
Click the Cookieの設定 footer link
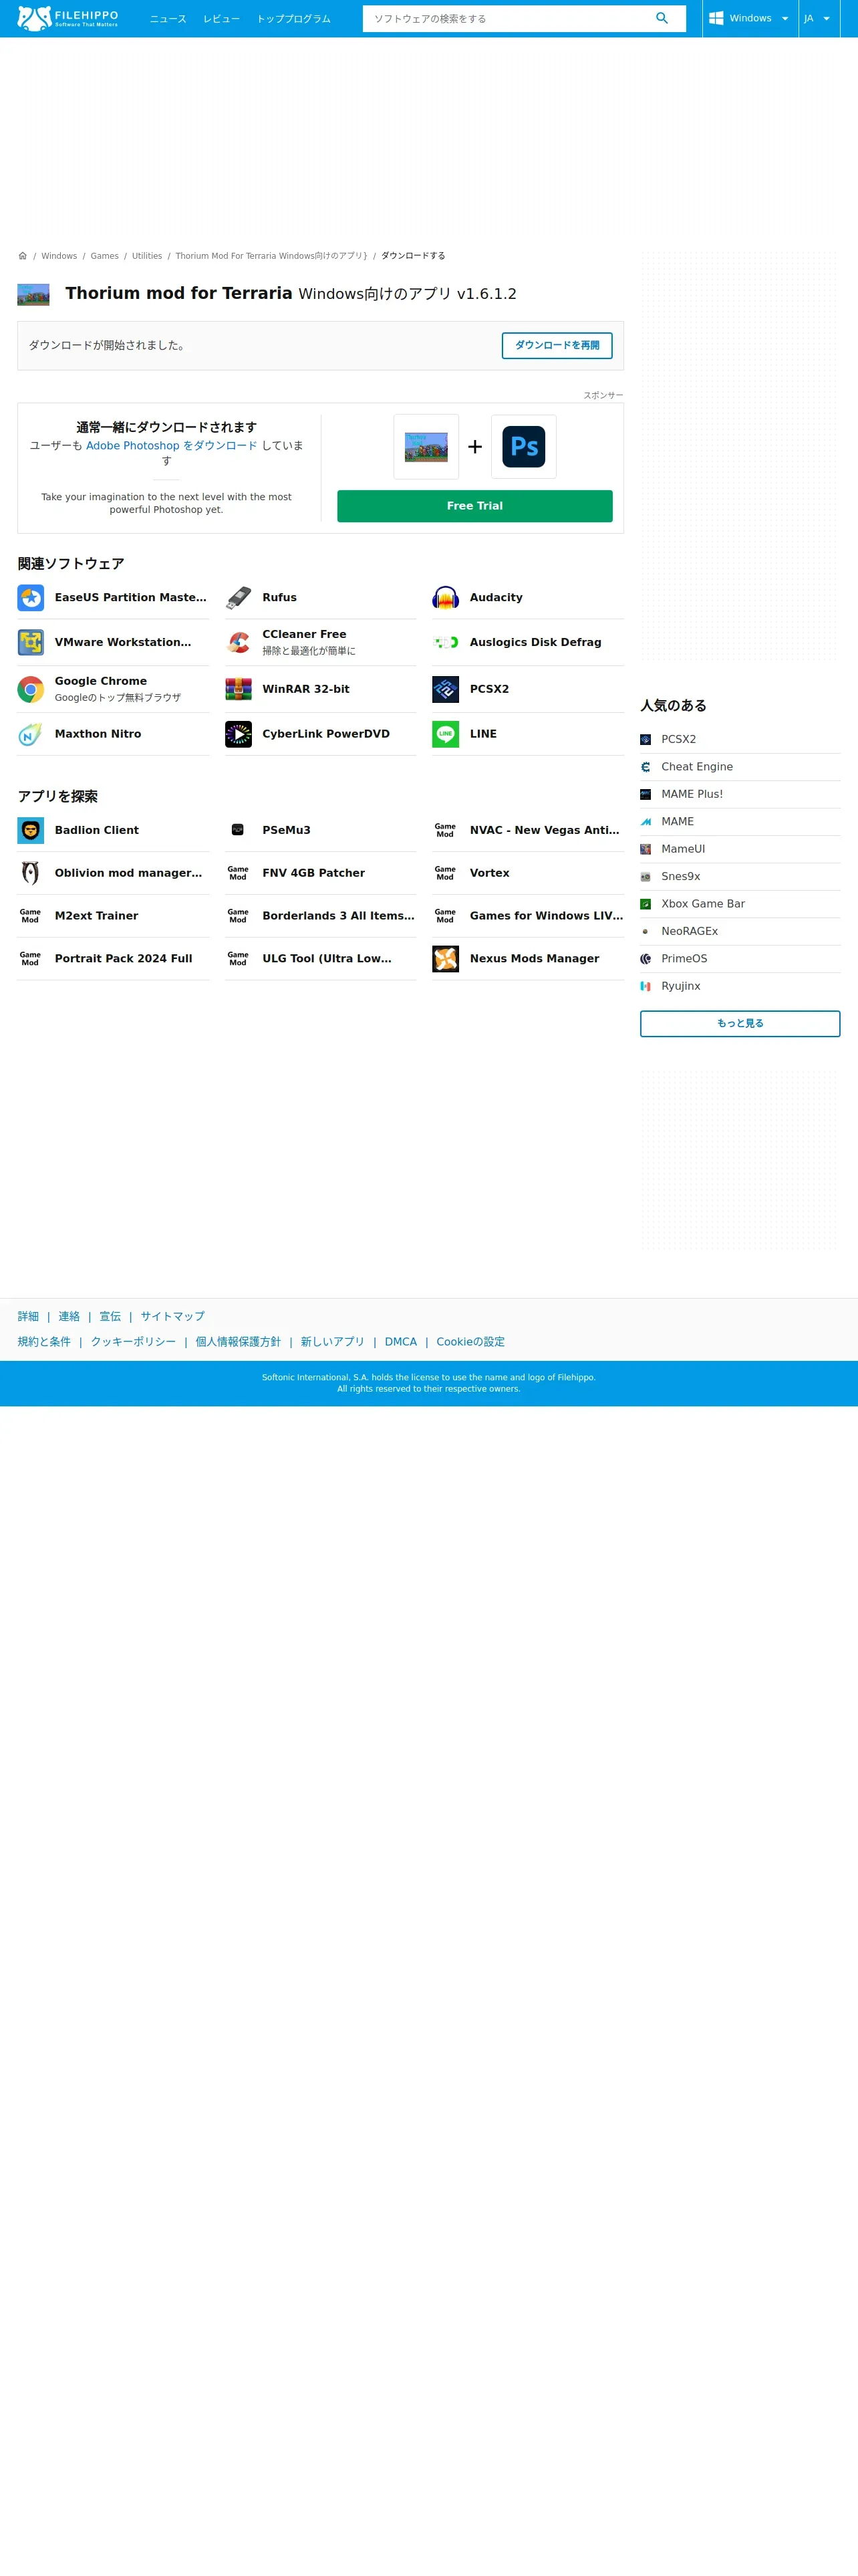point(470,1342)
